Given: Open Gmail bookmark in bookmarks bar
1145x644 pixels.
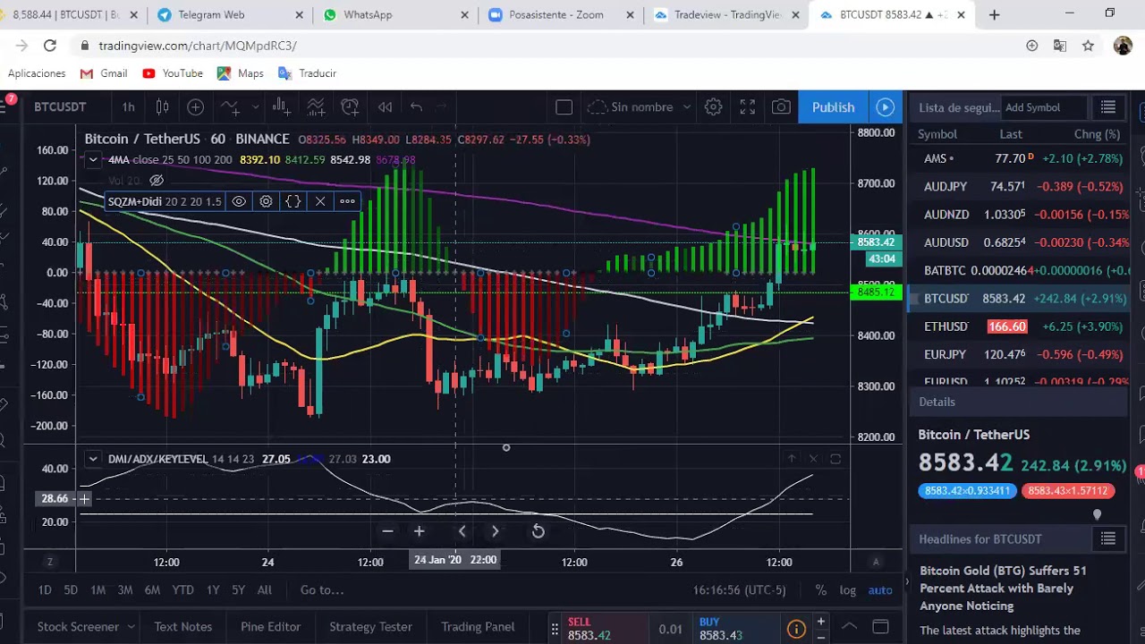Looking at the screenshot, I should pos(104,73).
